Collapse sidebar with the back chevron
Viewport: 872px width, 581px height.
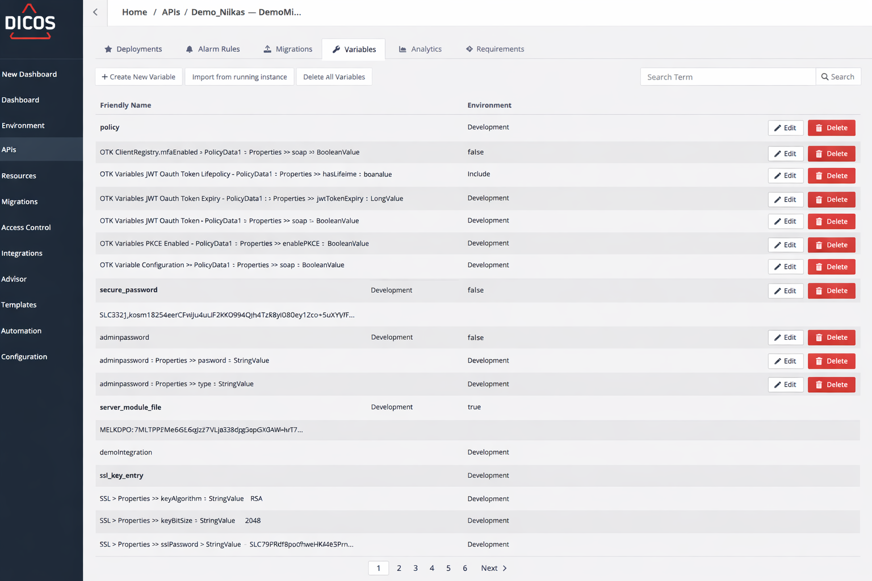point(95,12)
